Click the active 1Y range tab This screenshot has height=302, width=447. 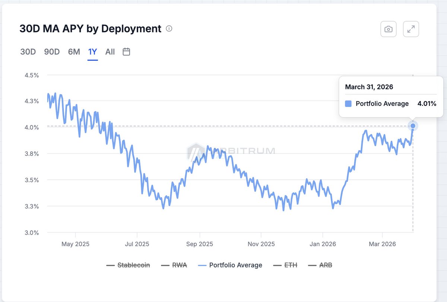(x=92, y=52)
